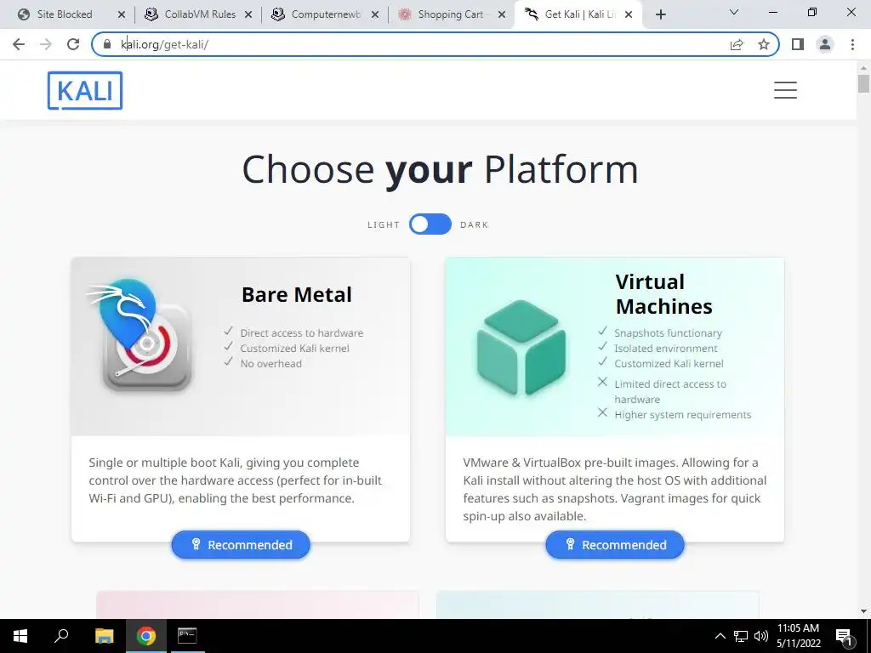Click the network tray icon
871x653 pixels.
click(741, 636)
